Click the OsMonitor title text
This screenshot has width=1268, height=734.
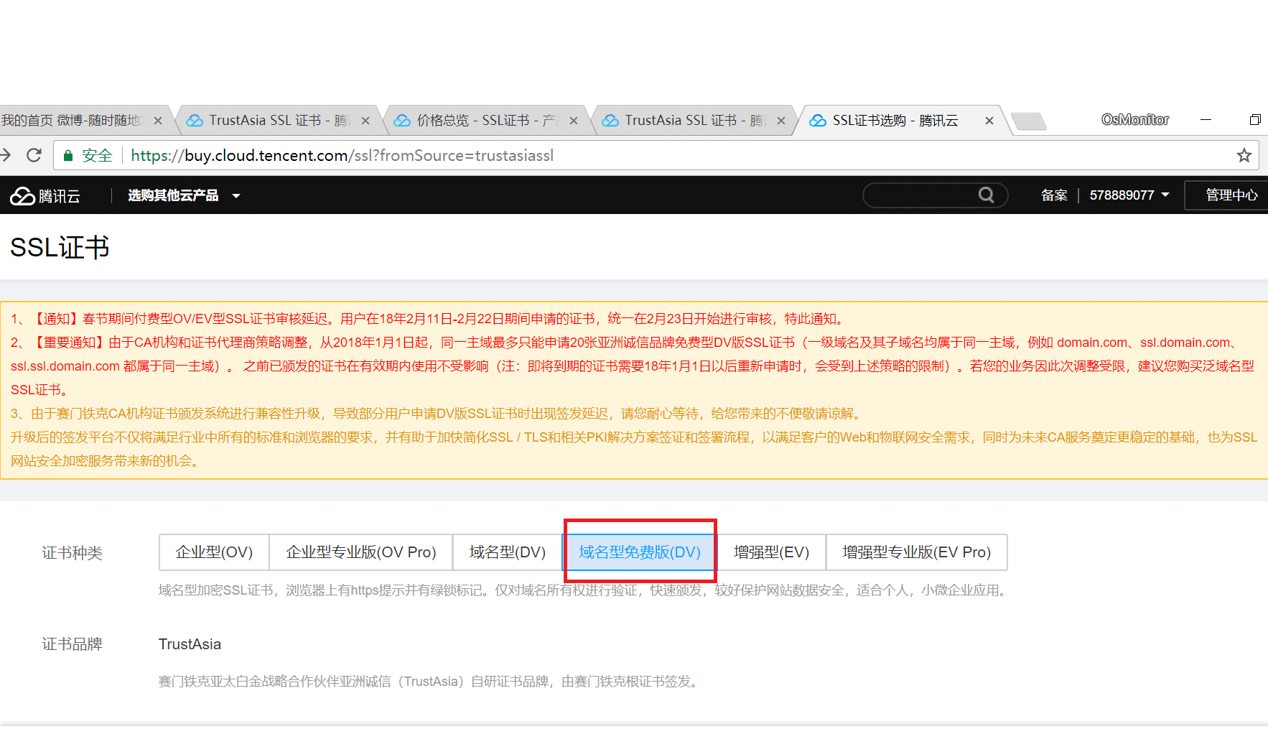[x=1135, y=120]
